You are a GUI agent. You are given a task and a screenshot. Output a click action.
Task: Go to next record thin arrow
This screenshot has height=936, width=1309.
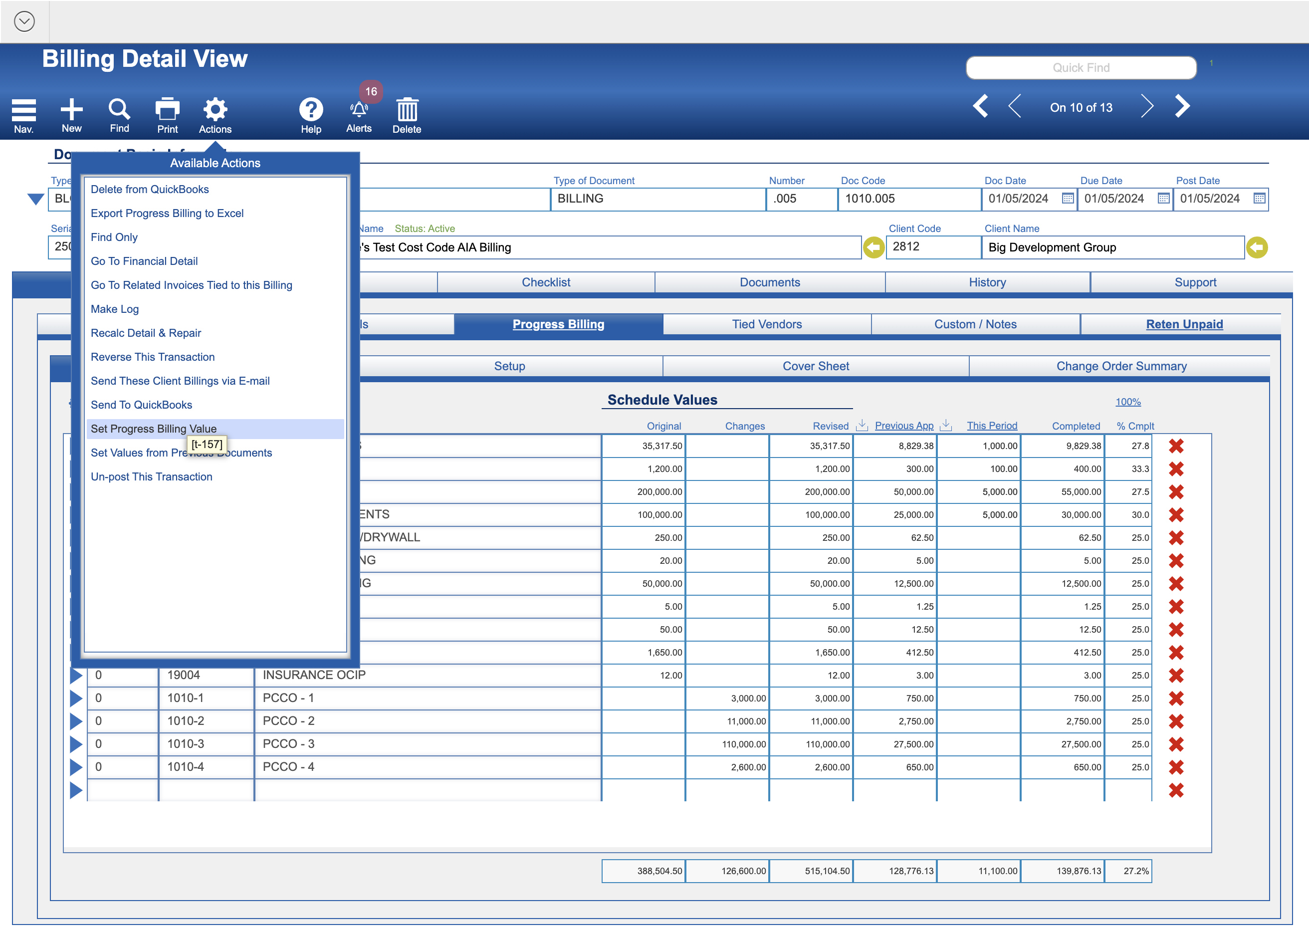1147,107
